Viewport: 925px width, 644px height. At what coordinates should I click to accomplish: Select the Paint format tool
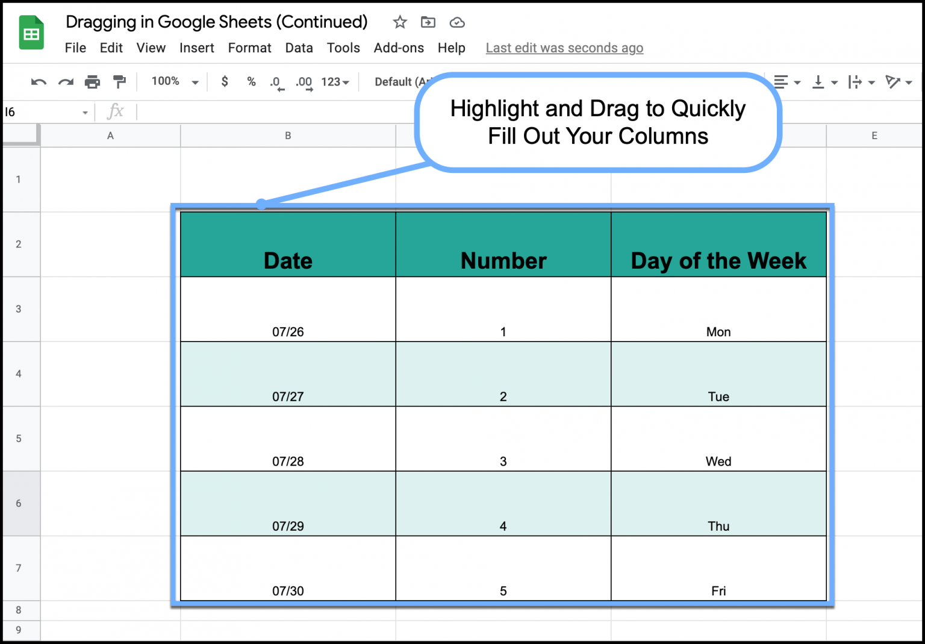[x=119, y=81]
